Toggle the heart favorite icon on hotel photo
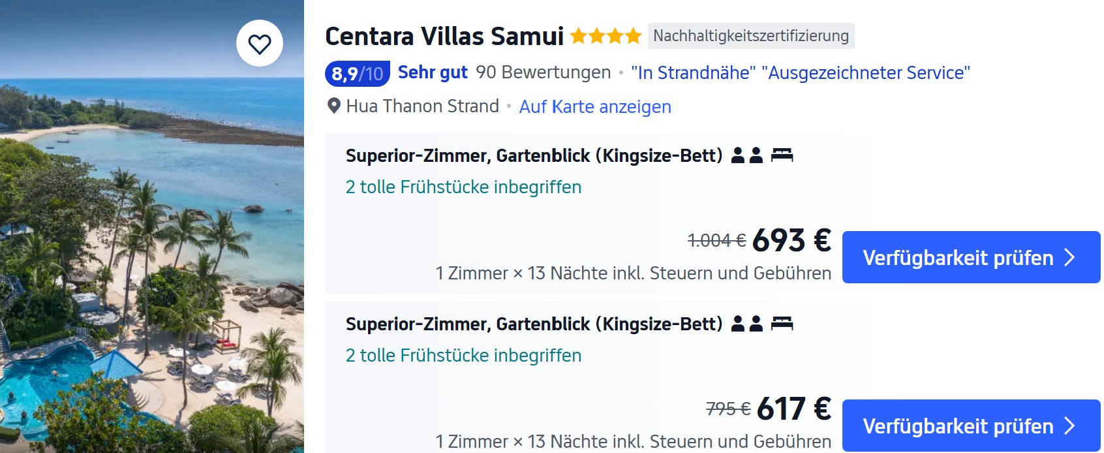 [260, 44]
